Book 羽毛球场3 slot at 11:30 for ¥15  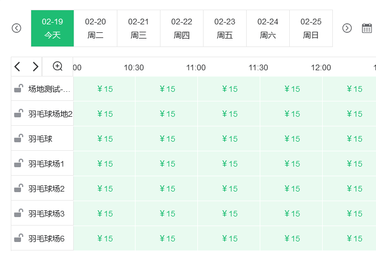[291, 214]
